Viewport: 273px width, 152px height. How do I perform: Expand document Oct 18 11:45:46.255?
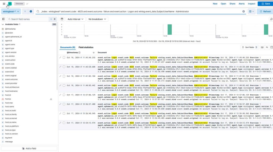coord(60,57)
